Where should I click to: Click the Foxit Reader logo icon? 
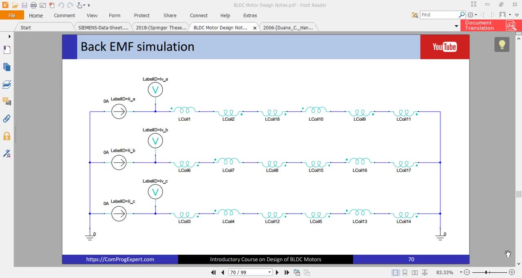click(4, 5)
